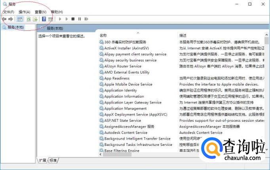The width and height of the screenshot is (270, 170).
Task: Open the 查看(V) menu
Action: point(41,12)
